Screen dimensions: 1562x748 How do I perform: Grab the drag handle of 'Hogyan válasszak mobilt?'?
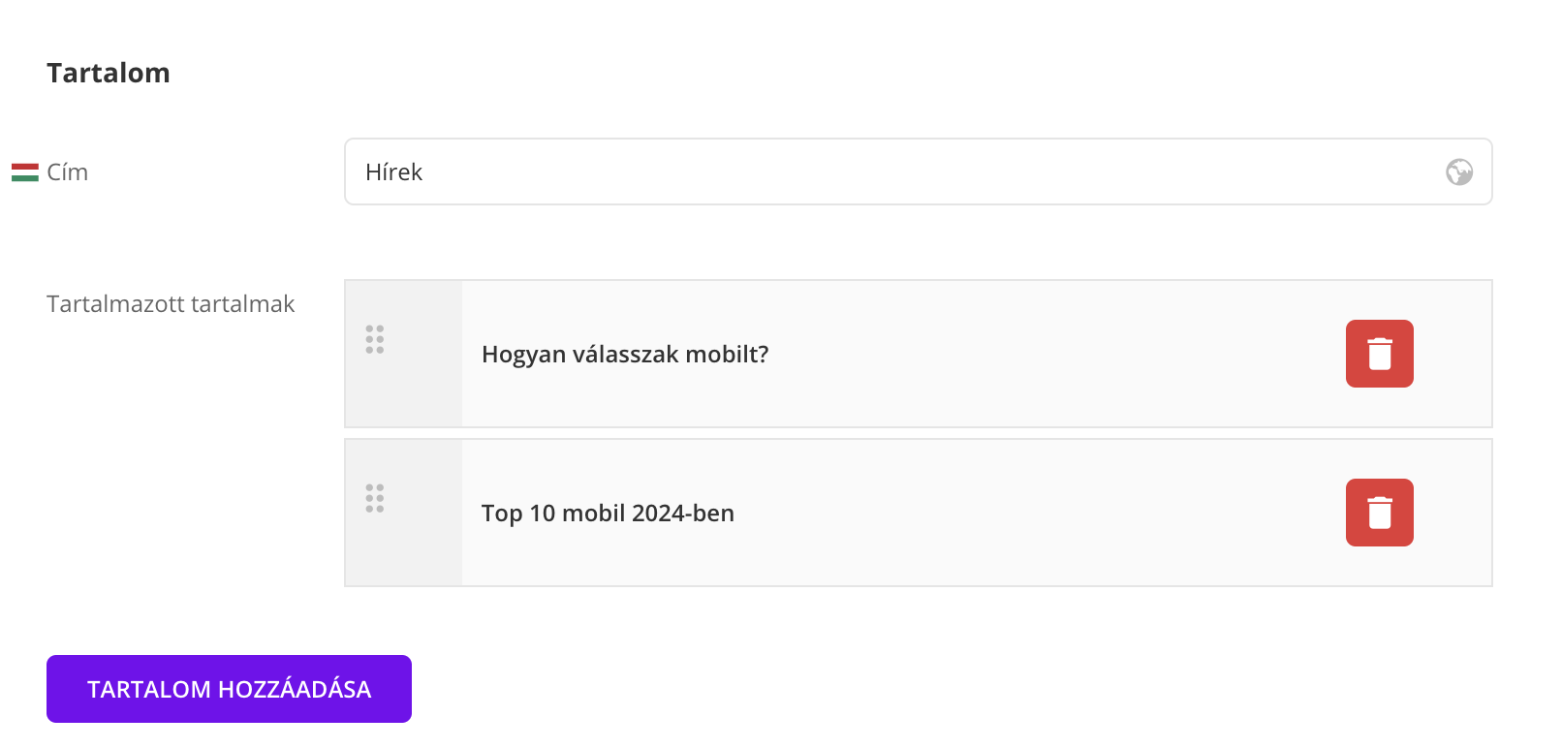[375, 339]
